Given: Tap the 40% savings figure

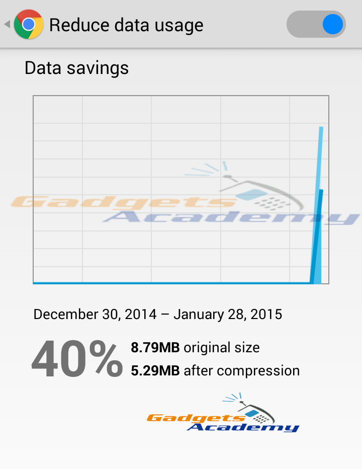Looking at the screenshot, I should (77, 359).
